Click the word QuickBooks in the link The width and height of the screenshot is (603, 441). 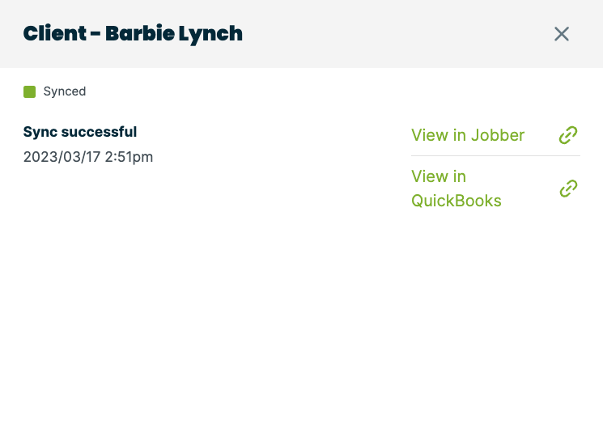click(456, 201)
